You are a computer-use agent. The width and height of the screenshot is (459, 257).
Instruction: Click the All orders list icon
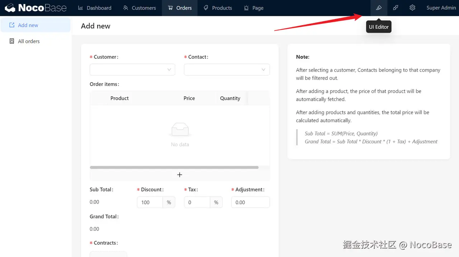pyautogui.click(x=11, y=41)
